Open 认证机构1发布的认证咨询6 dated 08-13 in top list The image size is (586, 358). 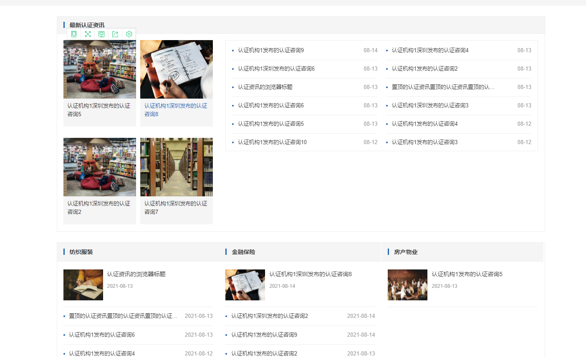pyautogui.click(x=271, y=105)
